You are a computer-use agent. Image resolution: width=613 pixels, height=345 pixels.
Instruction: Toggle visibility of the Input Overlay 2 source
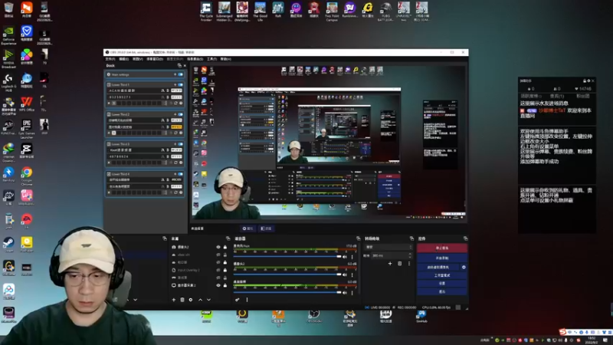[x=218, y=270]
